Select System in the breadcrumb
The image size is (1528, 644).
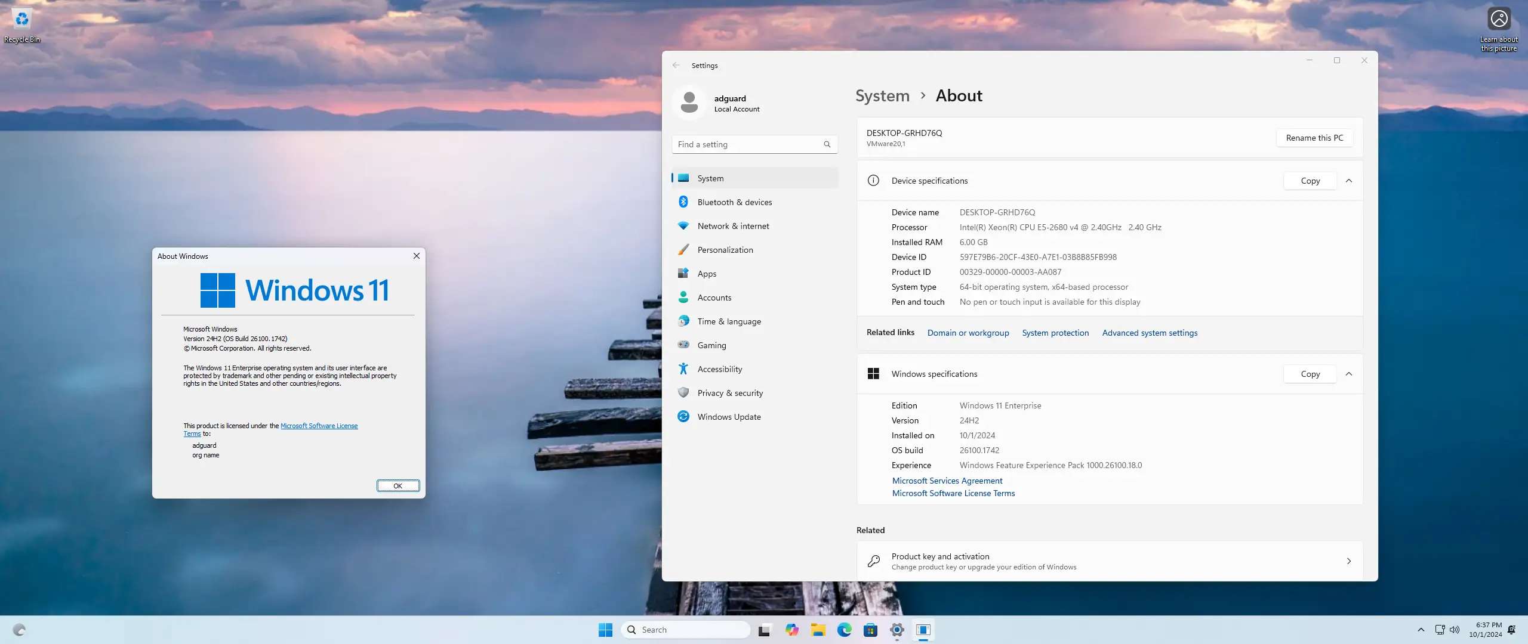[882, 95]
